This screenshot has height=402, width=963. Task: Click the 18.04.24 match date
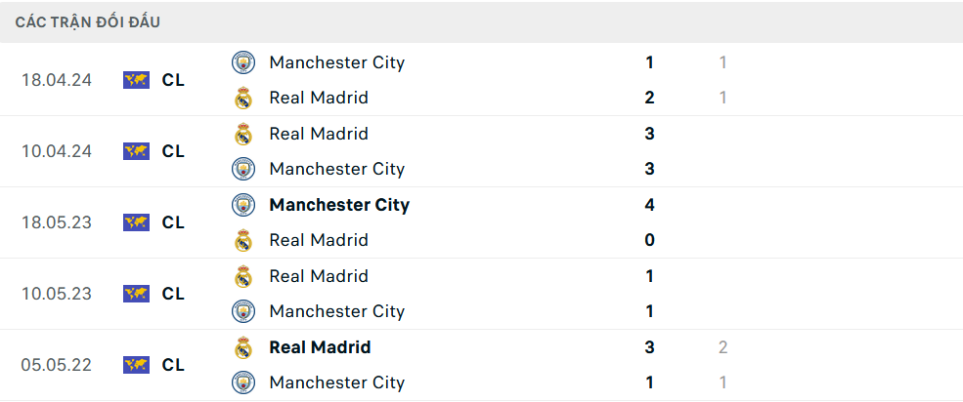click(57, 80)
